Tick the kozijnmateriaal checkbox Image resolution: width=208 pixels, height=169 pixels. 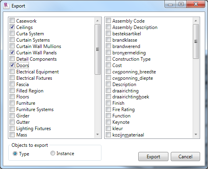coord(108,134)
